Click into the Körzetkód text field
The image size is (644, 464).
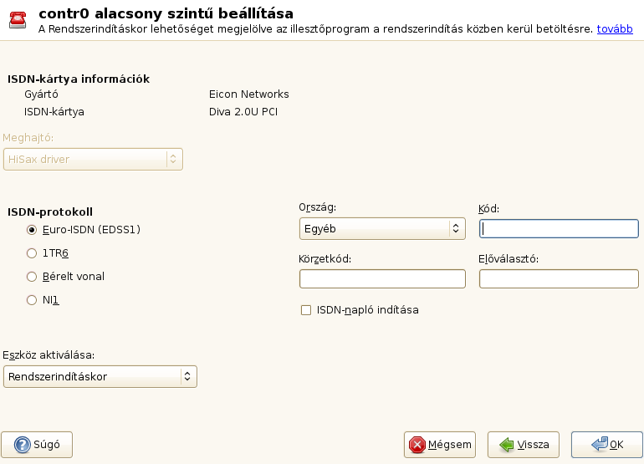click(381, 278)
